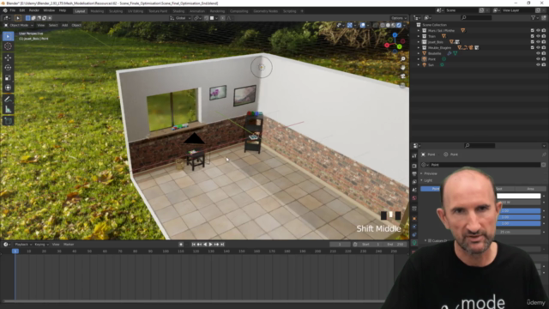Expand the Bouteille object row
Screen dimensions: 549x309
coord(419,53)
